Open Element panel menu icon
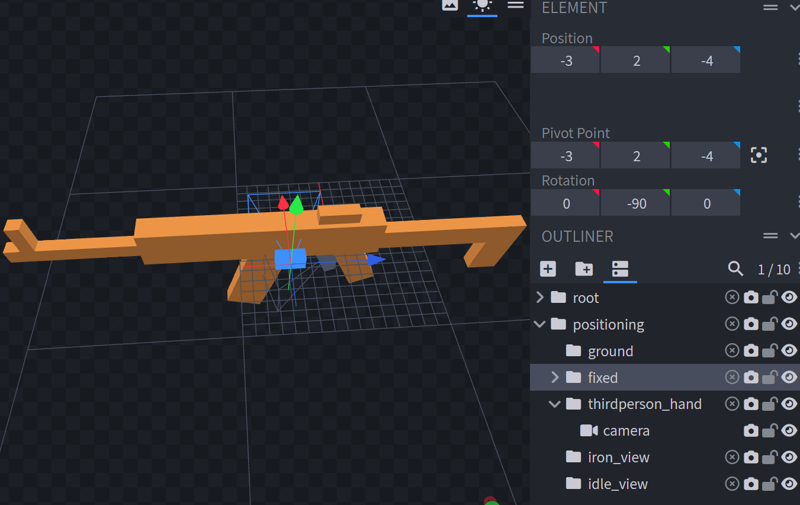The image size is (800, 505). pyautogui.click(x=770, y=8)
